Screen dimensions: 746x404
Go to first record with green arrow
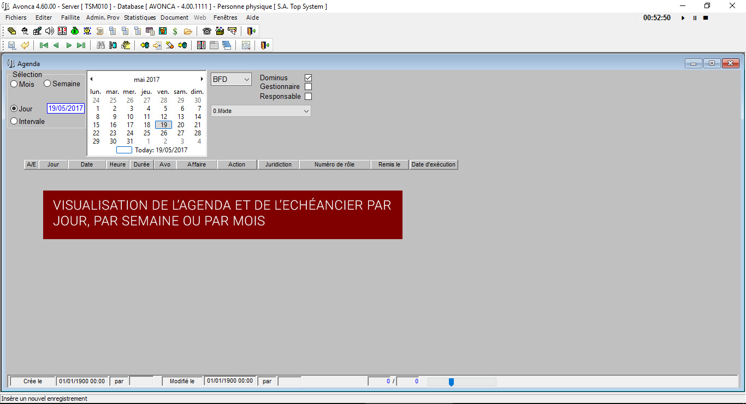click(44, 45)
